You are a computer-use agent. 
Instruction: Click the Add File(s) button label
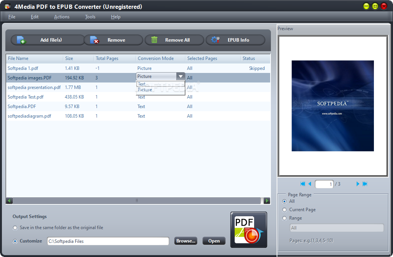click(51, 40)
